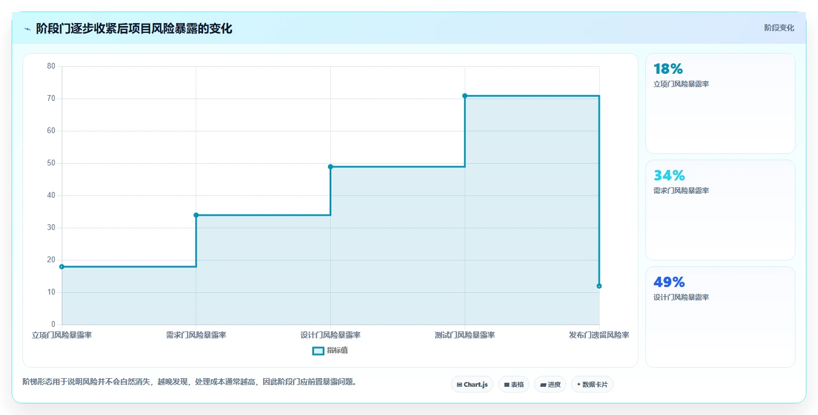Image resolution: width=818 pixels, height=415 pixels.
Task: Click the footnote text about 阶梯形态
Action: [x=189, y=382]
